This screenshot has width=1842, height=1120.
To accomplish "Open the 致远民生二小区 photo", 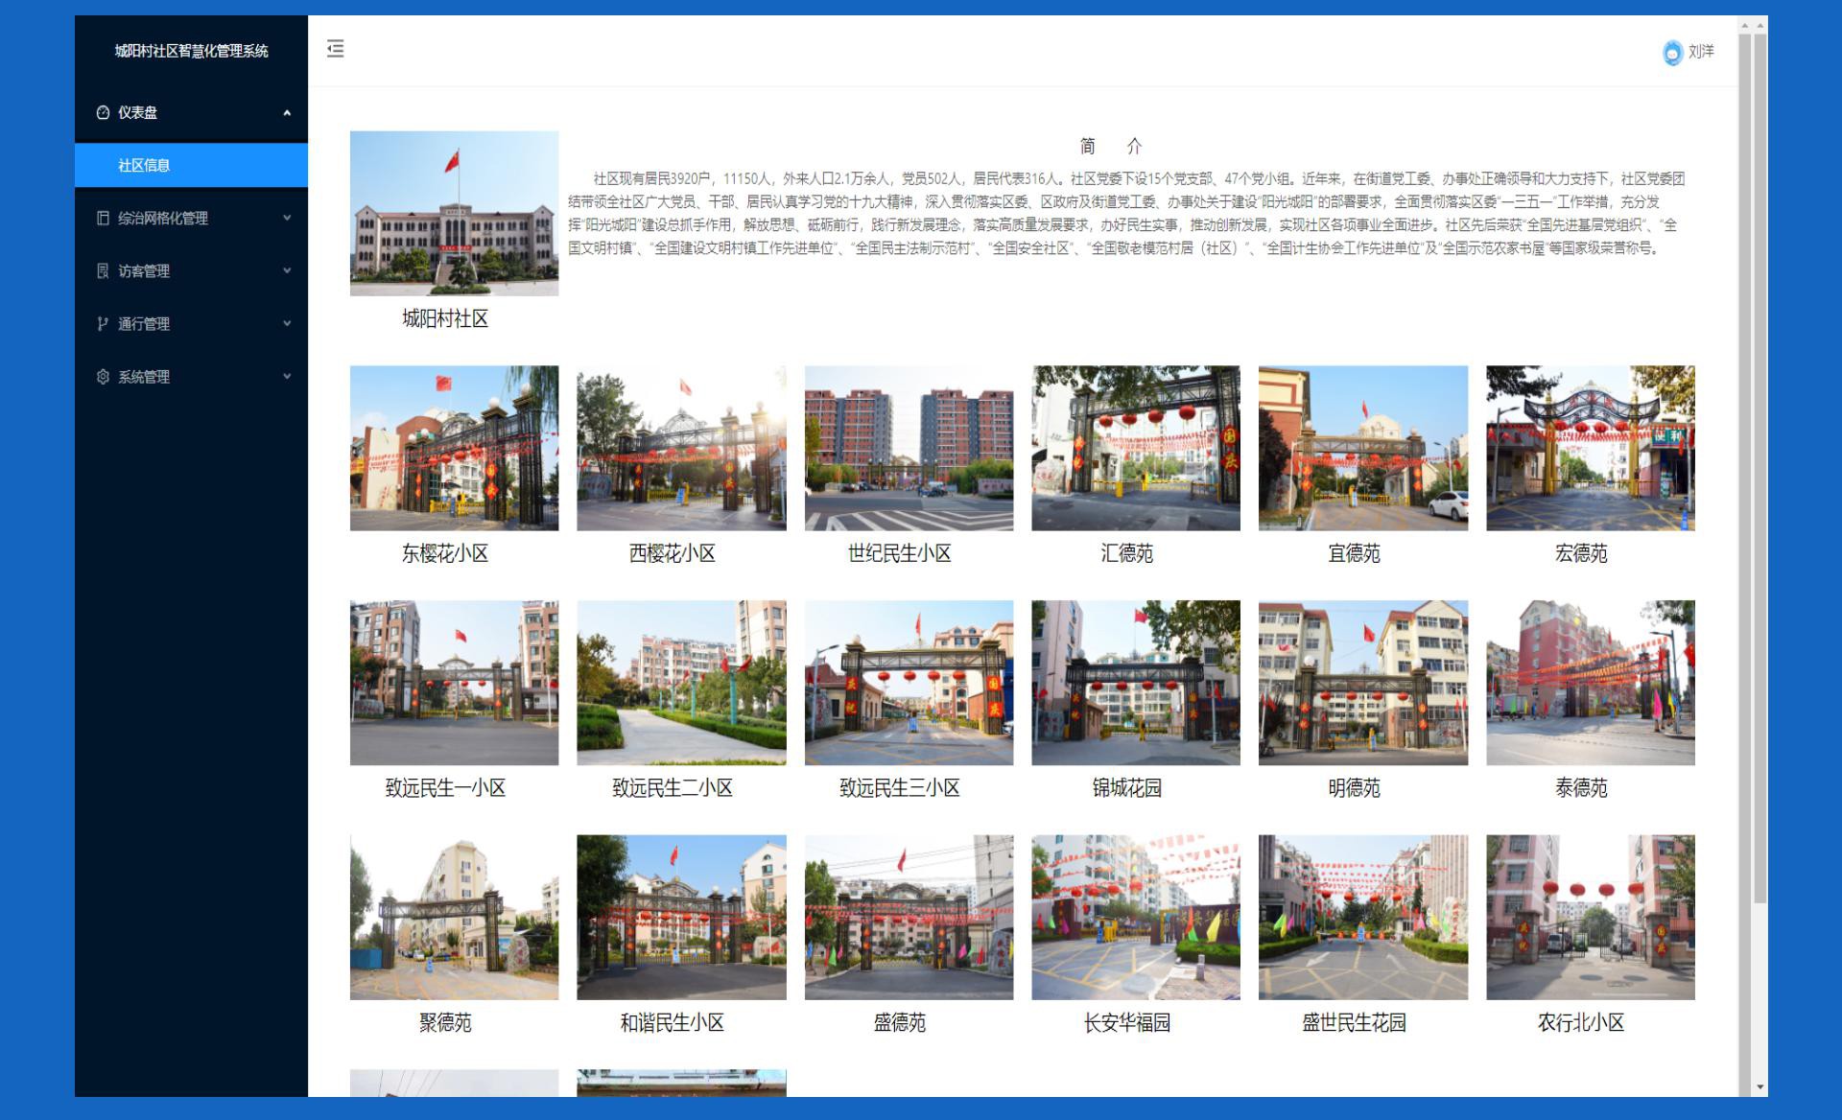I will (681, 683).
